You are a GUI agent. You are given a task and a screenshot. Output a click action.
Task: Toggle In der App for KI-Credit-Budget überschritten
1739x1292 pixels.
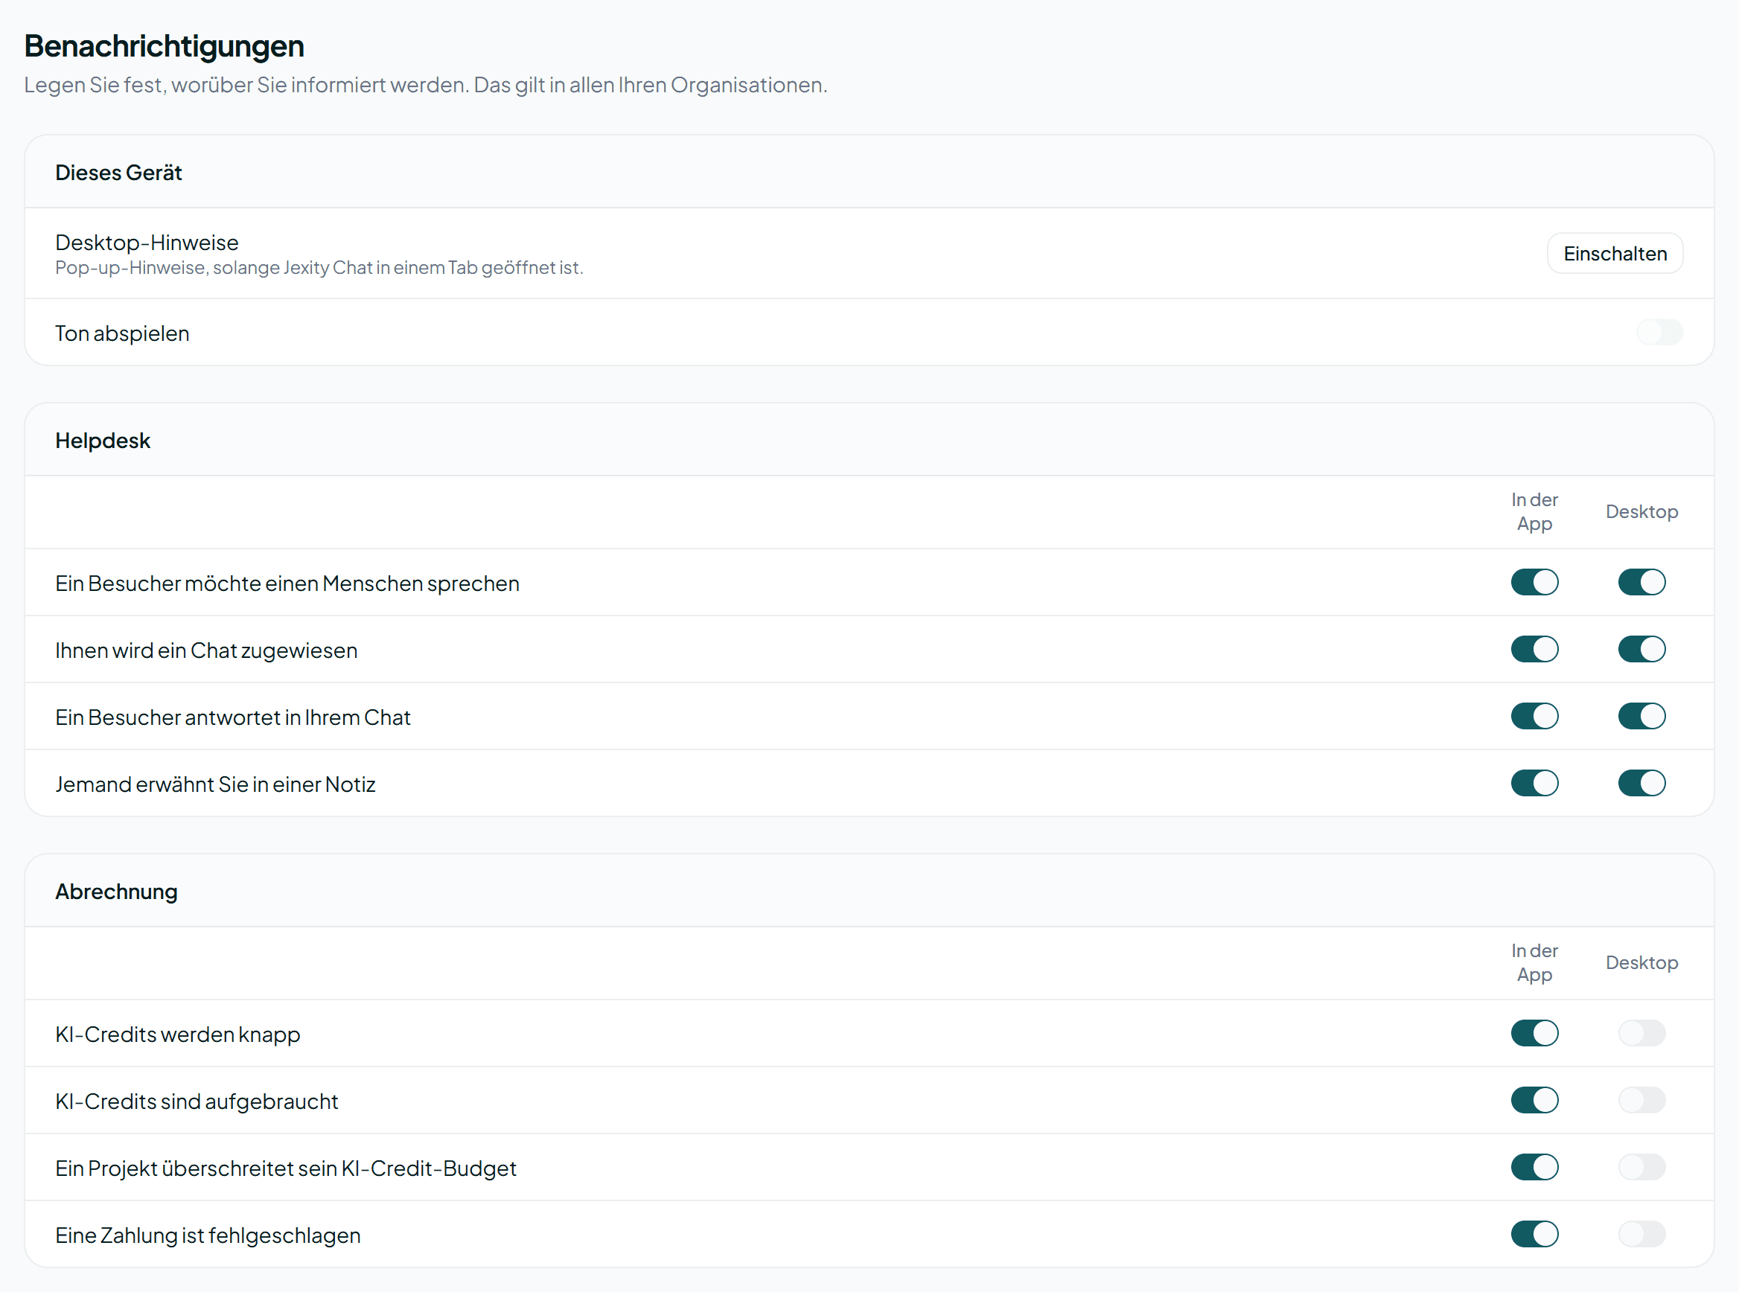point(1534,1168)
